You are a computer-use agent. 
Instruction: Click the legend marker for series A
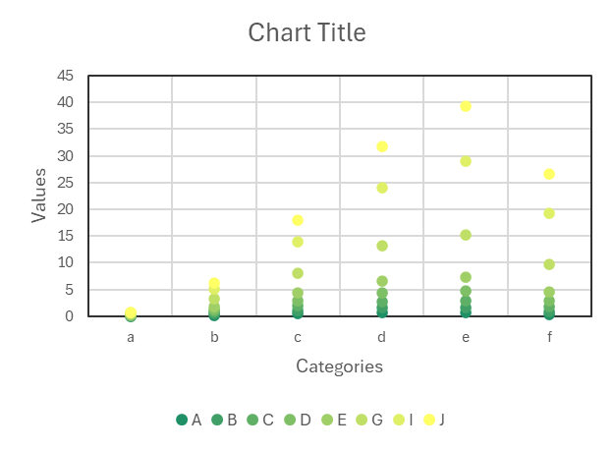click(x=182, y=420)
